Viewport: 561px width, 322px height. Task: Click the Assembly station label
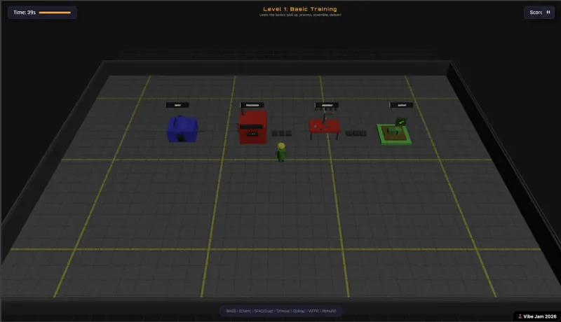(x=327, y=105)
